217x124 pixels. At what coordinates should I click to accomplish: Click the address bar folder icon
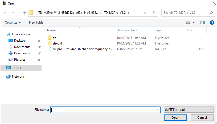coord(31,13)
